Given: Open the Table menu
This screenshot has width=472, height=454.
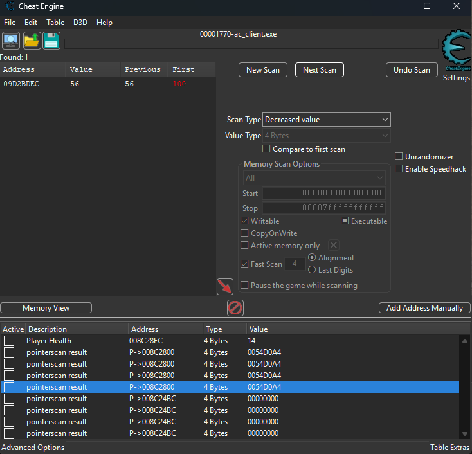Looking at the screenshot, I should (x=55, y=23).
